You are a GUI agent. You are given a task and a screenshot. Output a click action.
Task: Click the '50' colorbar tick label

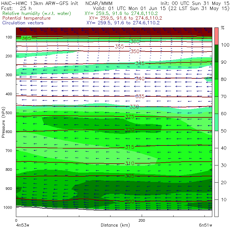pos(224,131)
